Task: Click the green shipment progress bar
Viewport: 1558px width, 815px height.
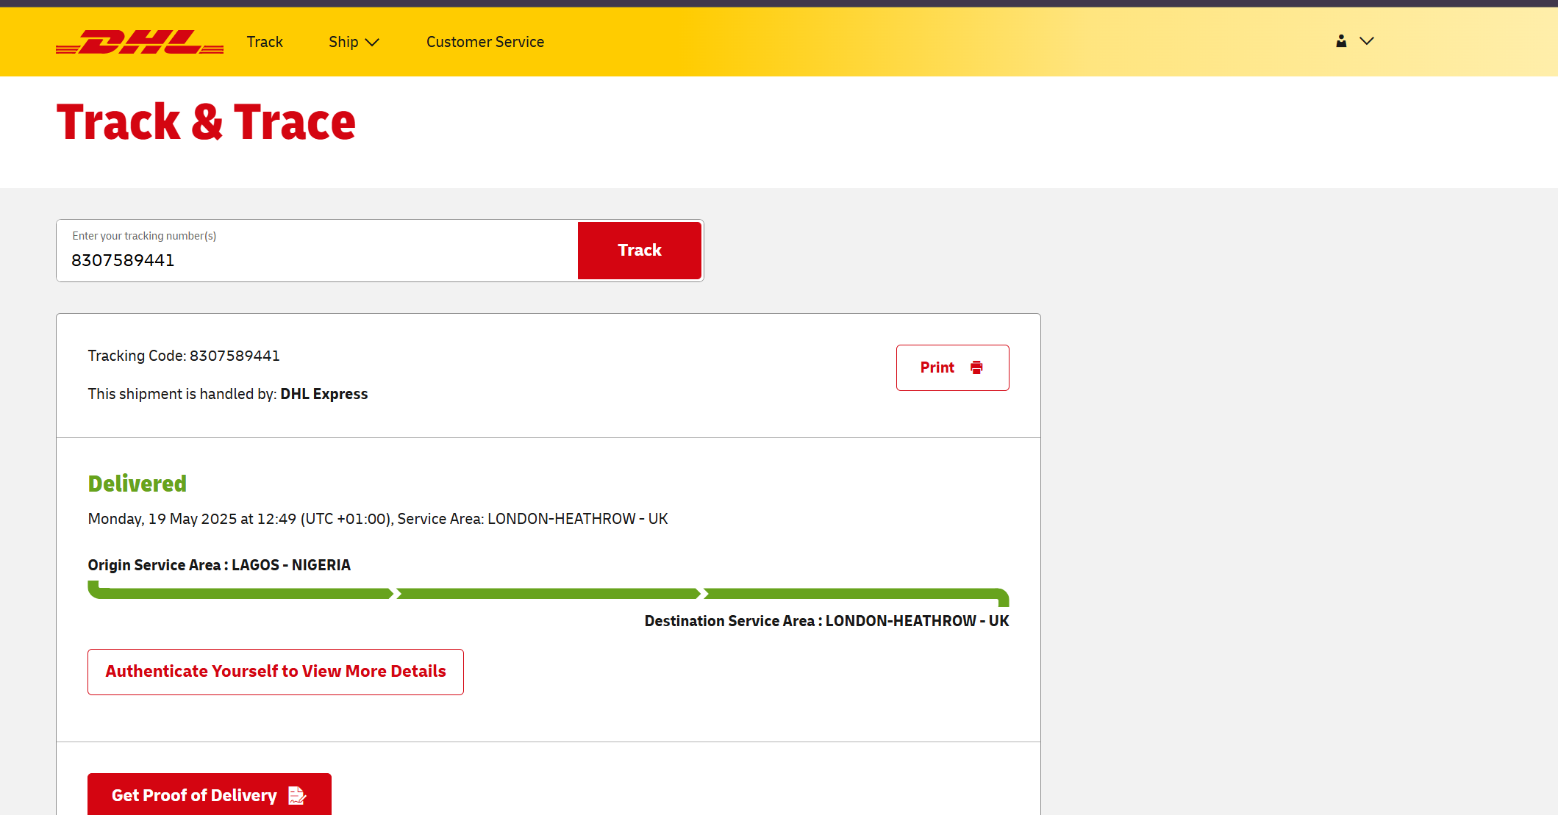Action: pos(548,593)
